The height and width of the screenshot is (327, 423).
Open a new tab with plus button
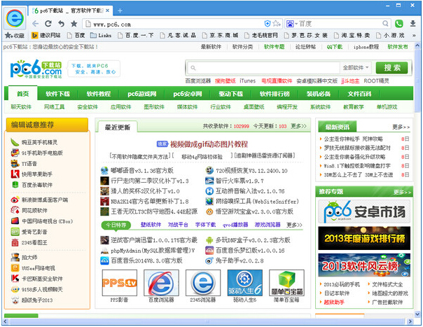(x=120, y=11)
